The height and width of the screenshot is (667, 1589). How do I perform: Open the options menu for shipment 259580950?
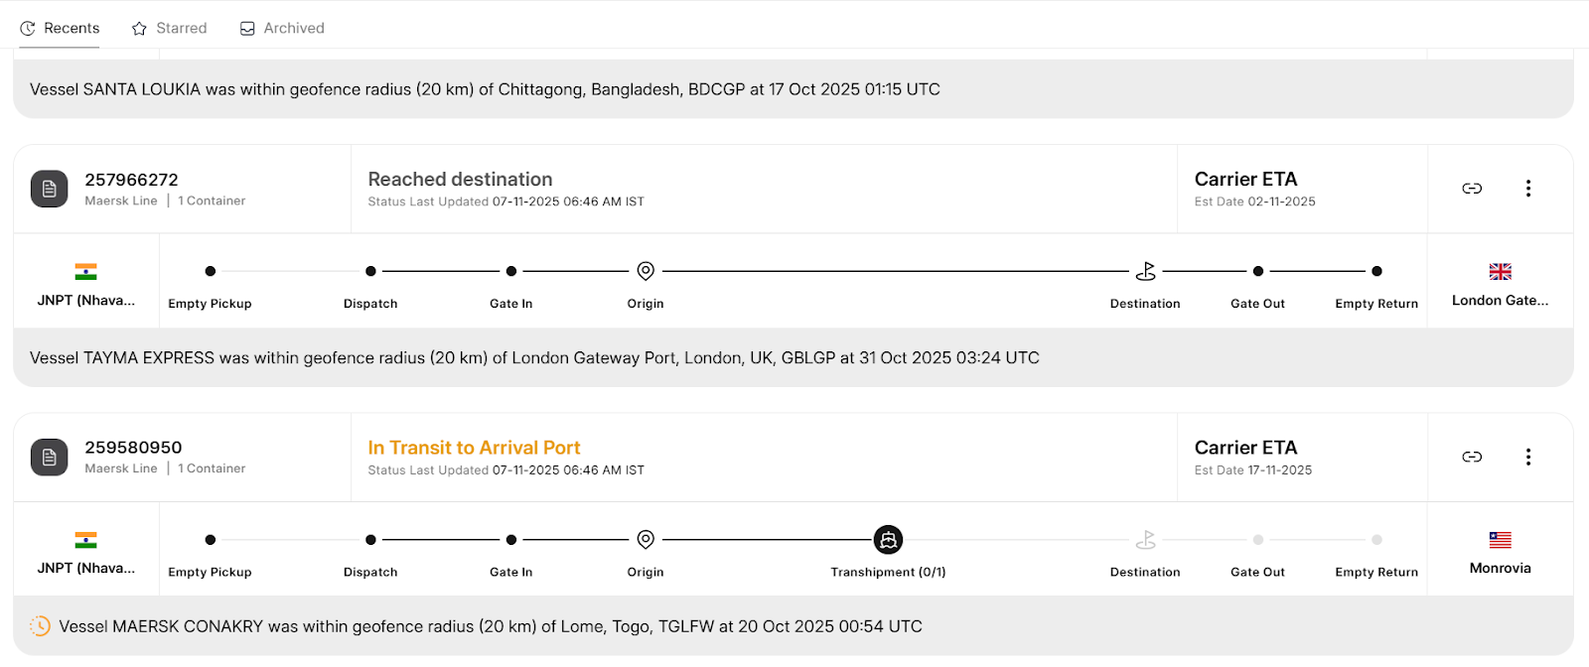point(1527,457)
